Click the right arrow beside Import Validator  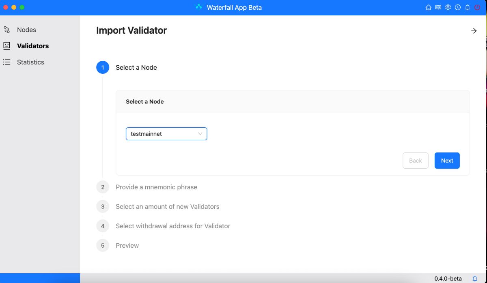point(474,31)
